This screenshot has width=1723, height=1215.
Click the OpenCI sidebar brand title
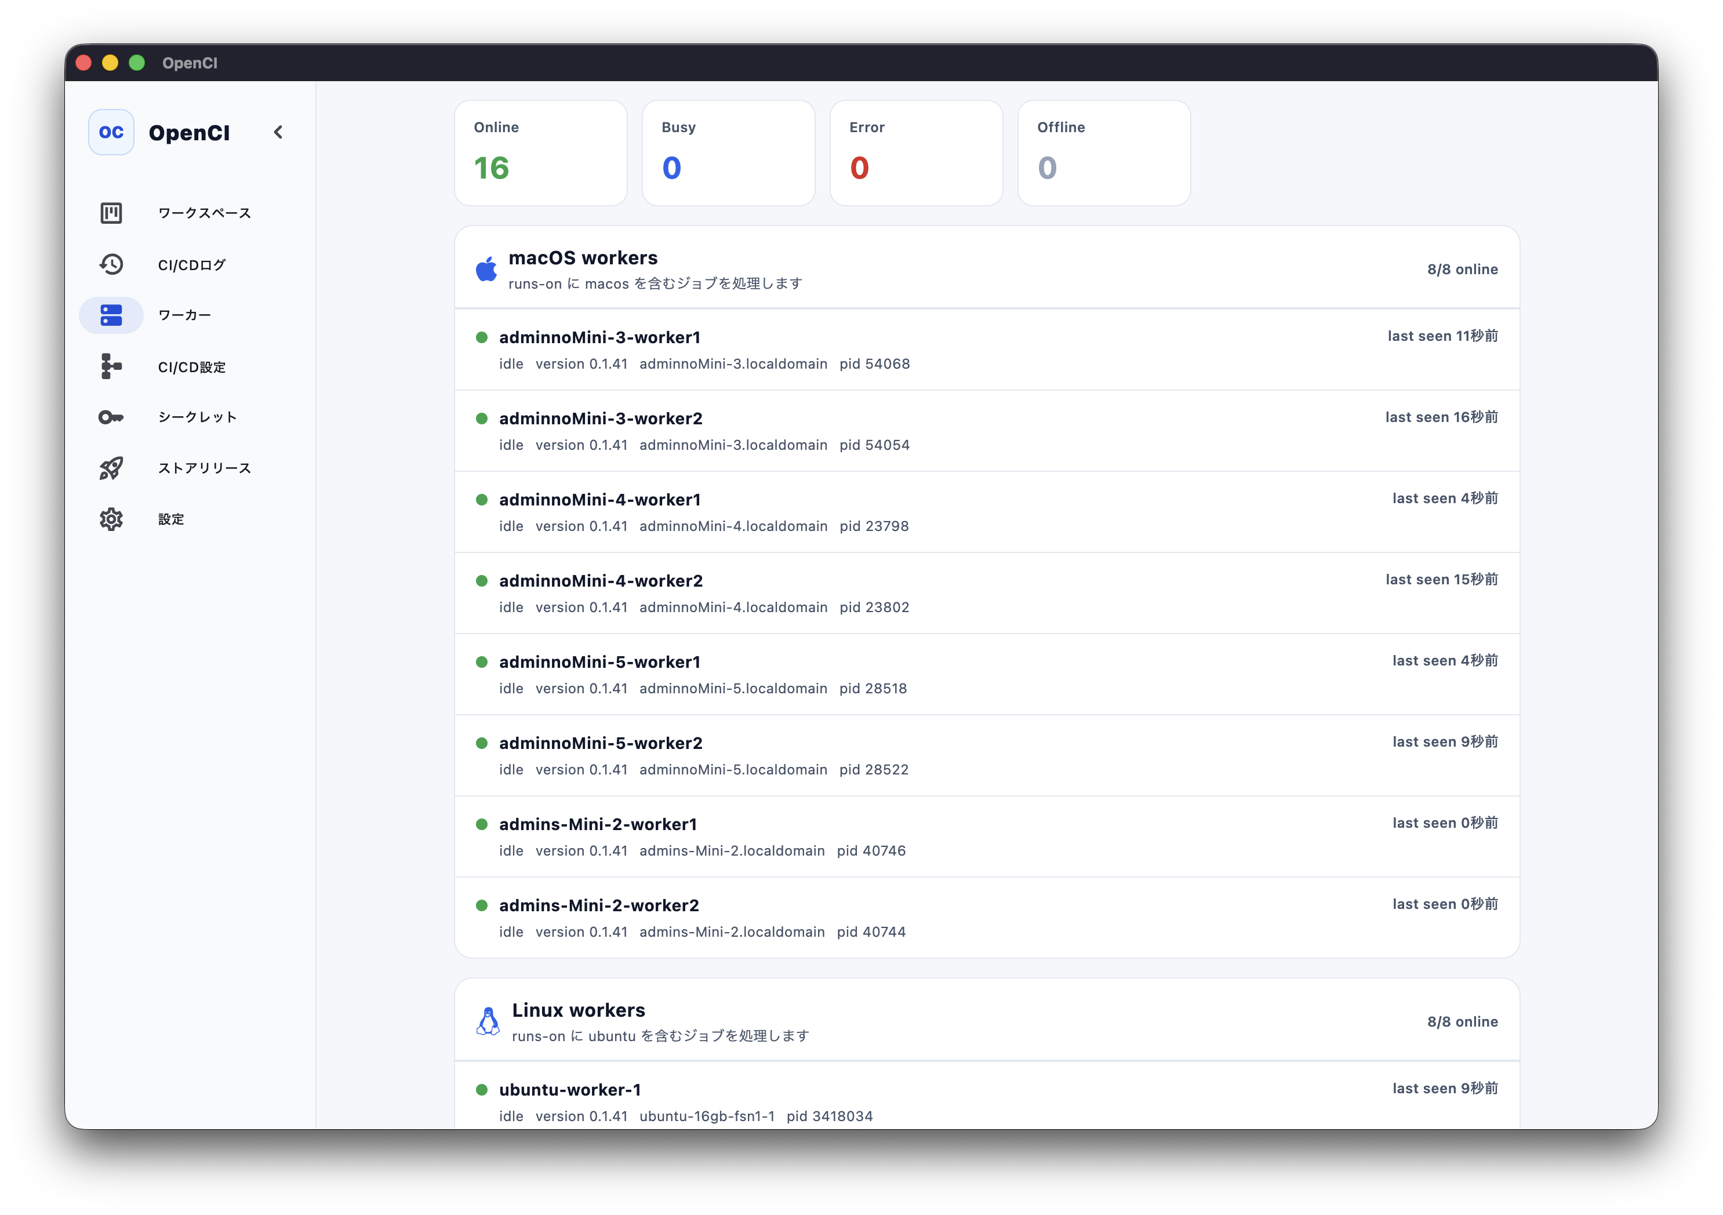[x=189, y=133]
